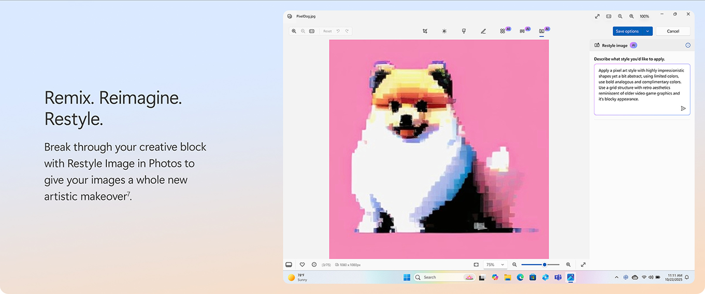Screen dimensions: 705x294
Task: Open the AI Erase tool
Action: point(502,31)
